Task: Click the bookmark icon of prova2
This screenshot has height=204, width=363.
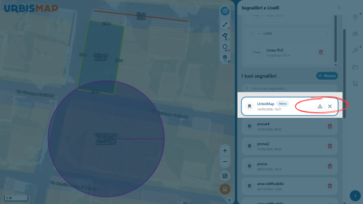Action: point(249,146)
